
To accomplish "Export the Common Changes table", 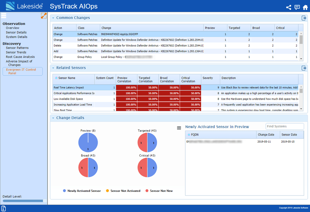I will [304, 18].
